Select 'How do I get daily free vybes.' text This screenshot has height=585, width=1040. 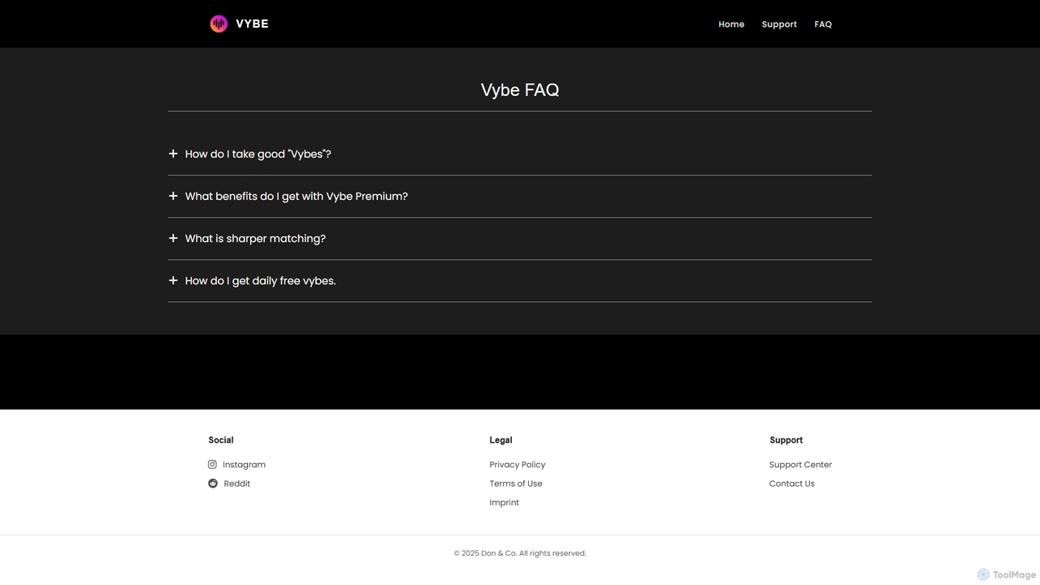[260, 281]
